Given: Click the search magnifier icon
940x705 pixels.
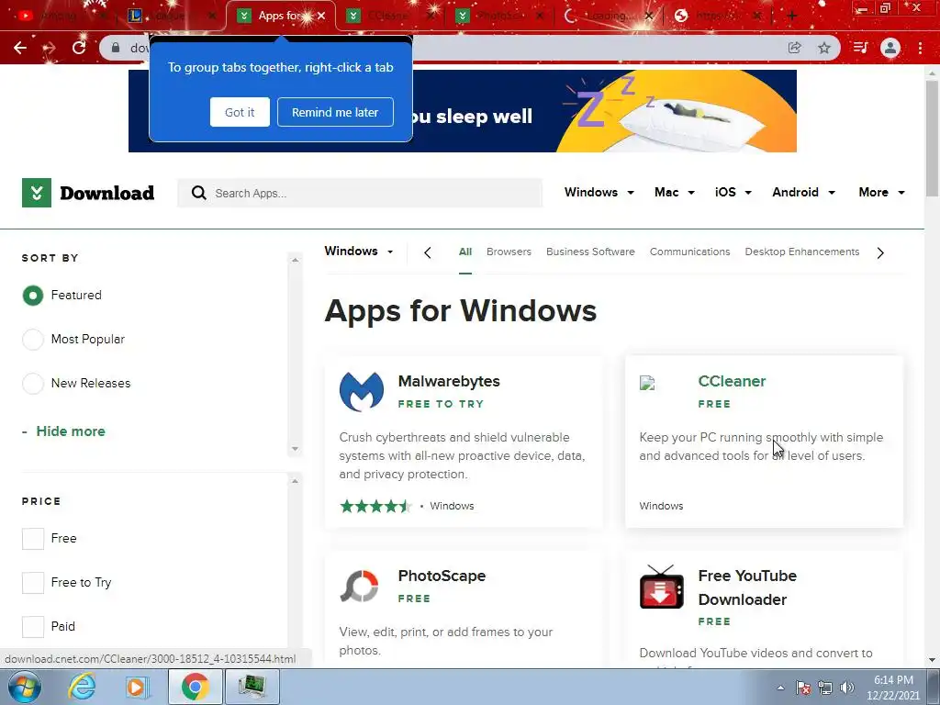Looking at the screenshot, I should (198, 193).
